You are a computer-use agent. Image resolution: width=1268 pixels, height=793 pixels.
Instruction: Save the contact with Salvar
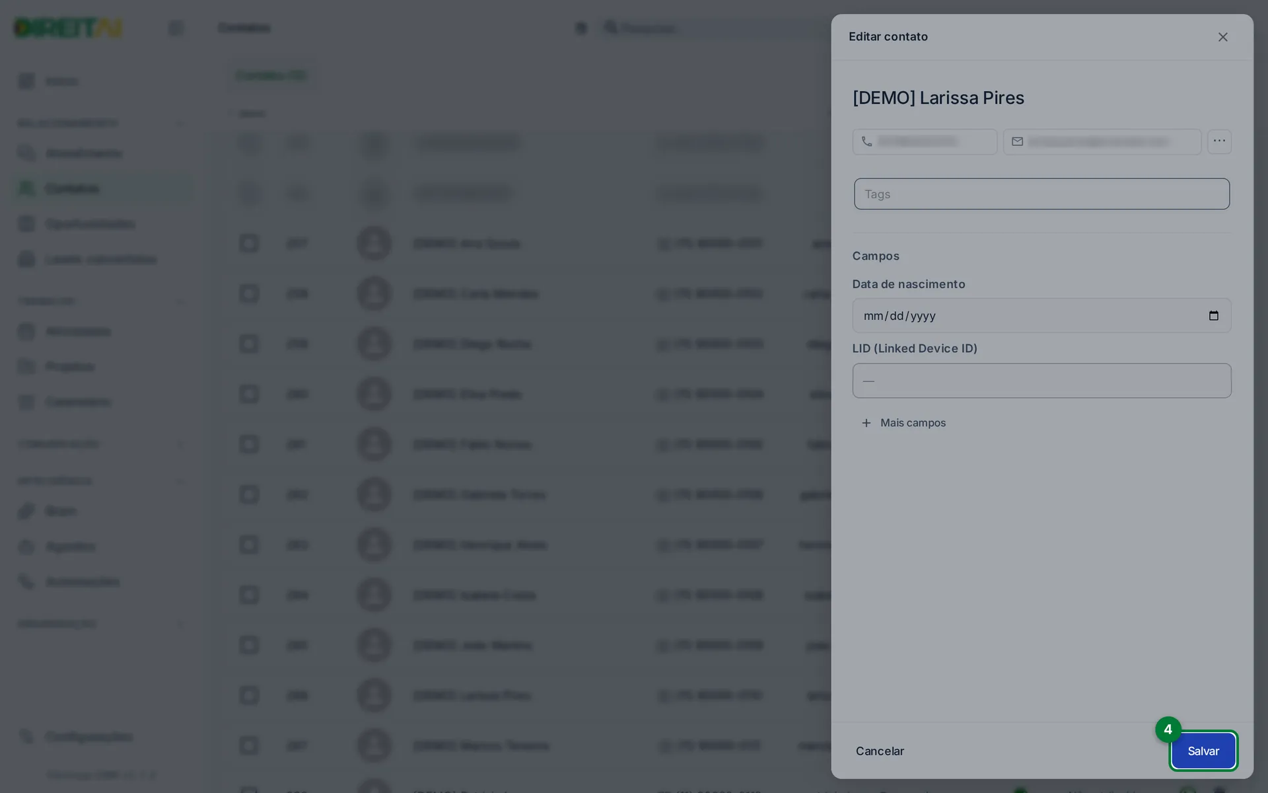[x=1203, y=751]
